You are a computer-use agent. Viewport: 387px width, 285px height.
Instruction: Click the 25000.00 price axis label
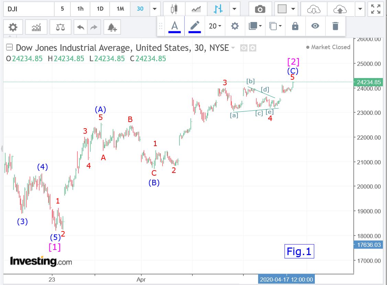369,64
